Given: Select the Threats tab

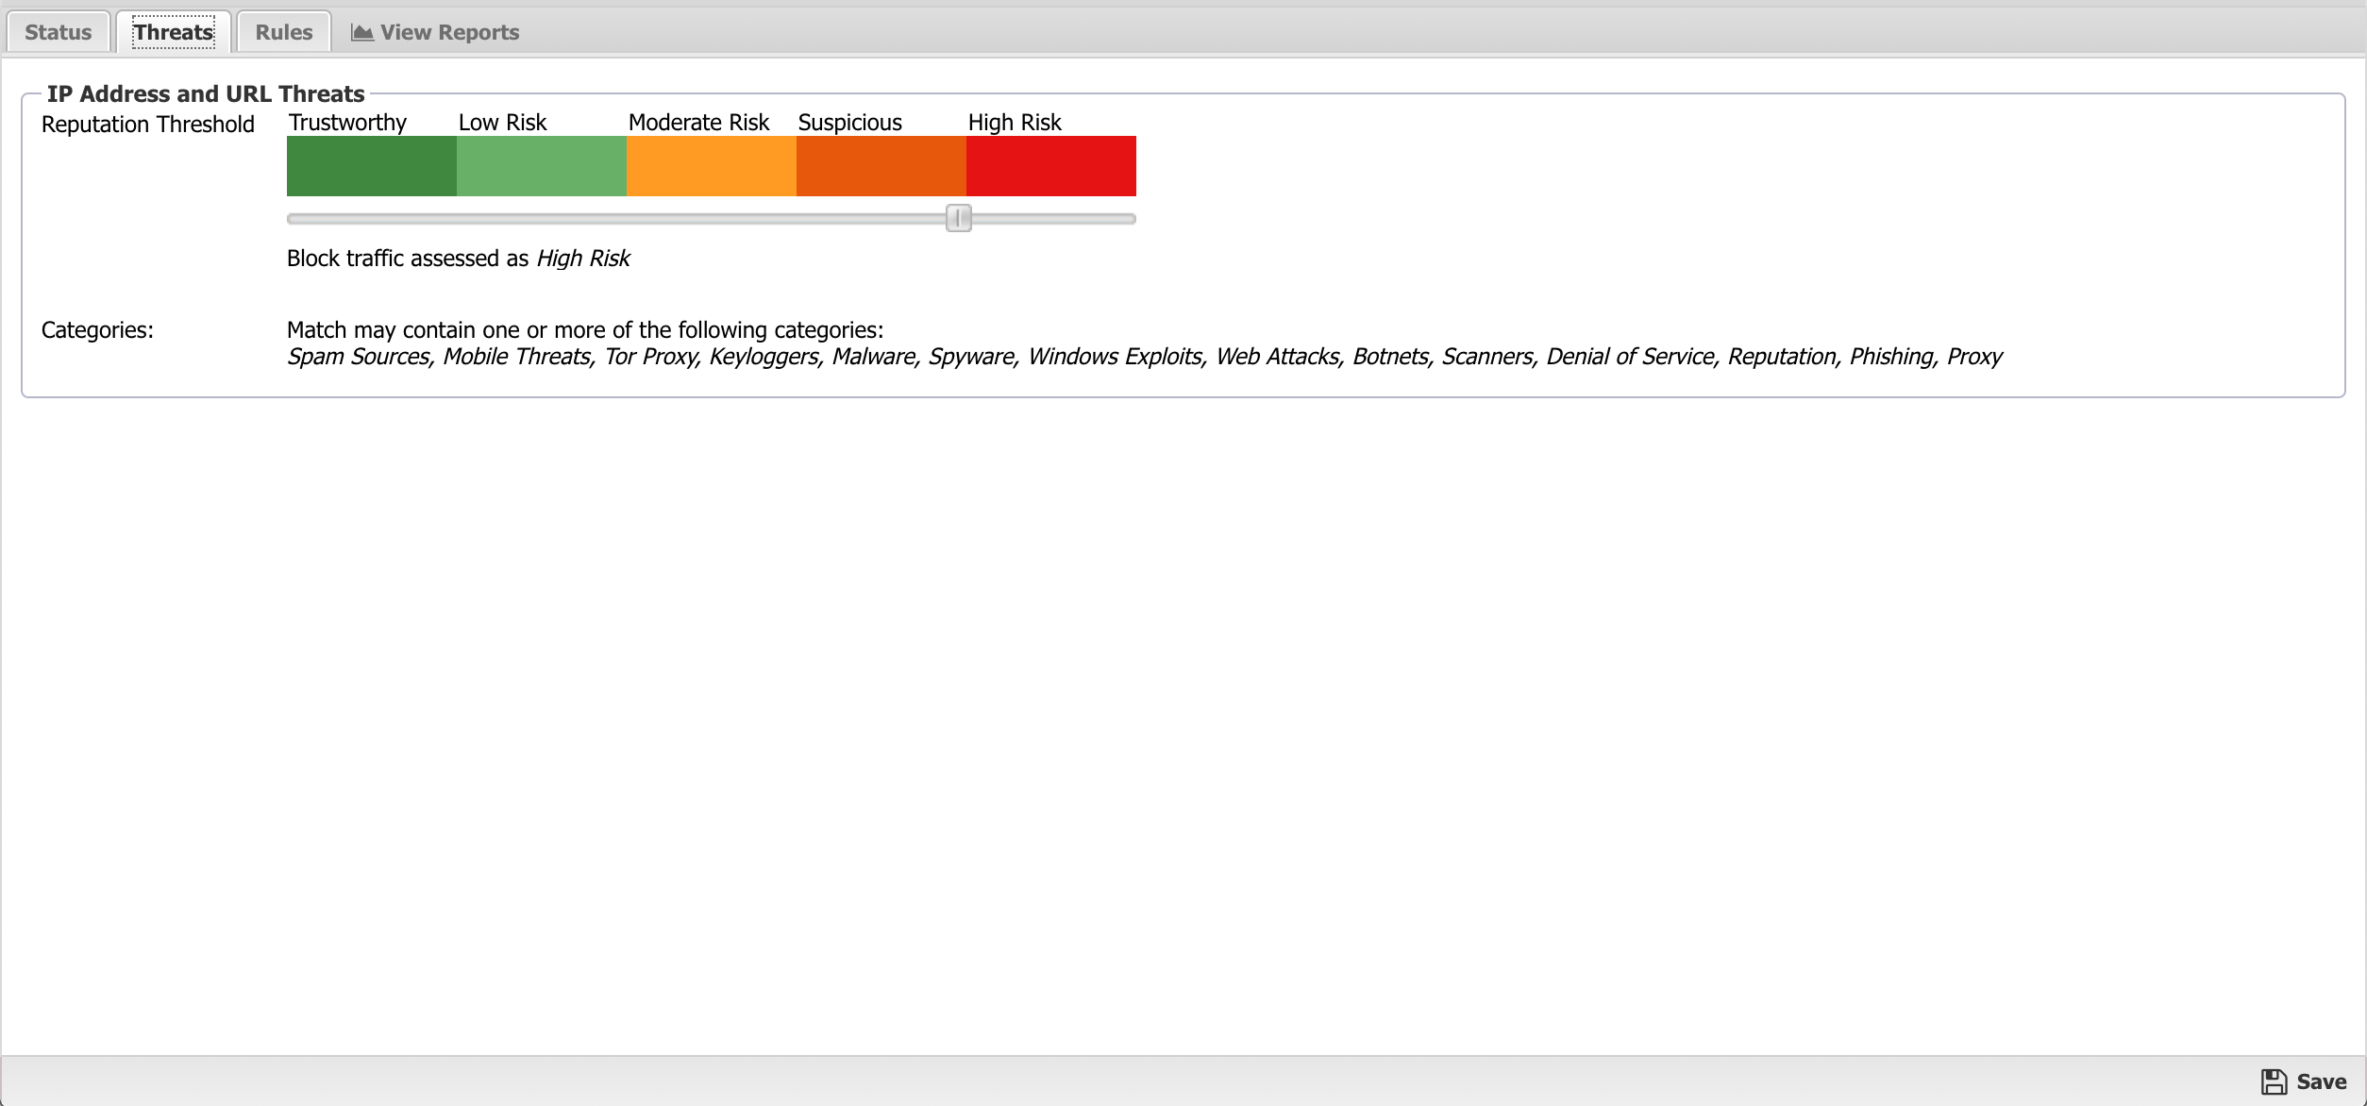Looking at the screenshot, I should point(174,32).
